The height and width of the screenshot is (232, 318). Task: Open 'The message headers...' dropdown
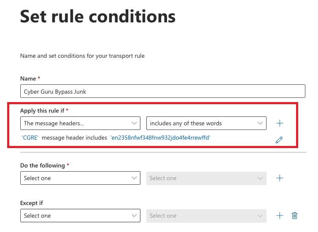click(x=80, y=123)
